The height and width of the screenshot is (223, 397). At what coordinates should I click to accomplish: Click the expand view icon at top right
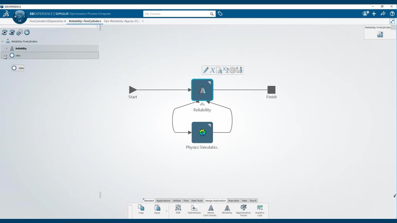[x=392, y=21]
